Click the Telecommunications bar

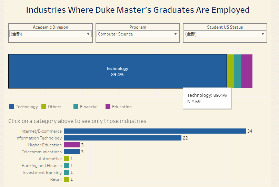coord(72,152)
